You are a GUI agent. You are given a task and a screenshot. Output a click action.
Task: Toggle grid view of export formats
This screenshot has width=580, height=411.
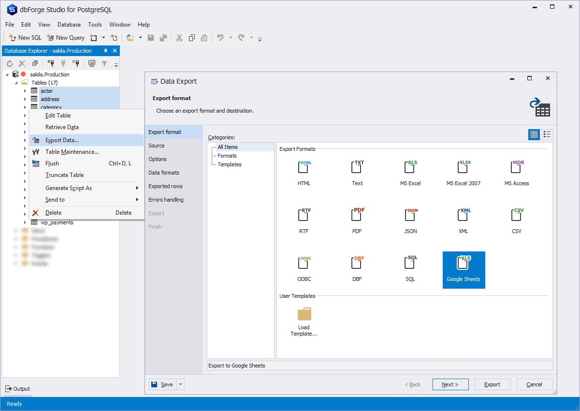tap(534, 134)
